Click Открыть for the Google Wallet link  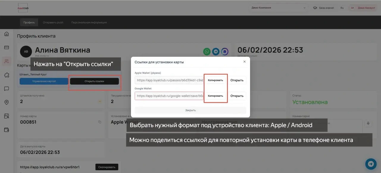click(x=237, y=96)
